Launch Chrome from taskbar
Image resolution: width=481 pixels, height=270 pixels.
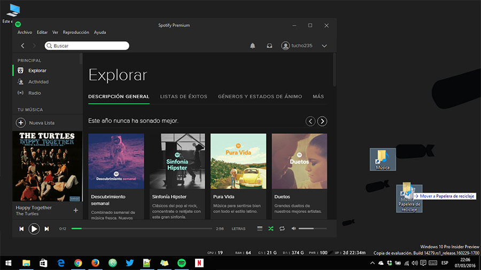pyautogui.click(x=78, y=263)
